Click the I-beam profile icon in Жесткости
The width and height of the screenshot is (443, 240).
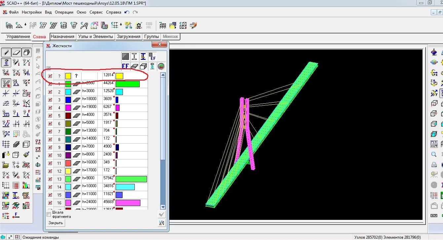[134, 56]
